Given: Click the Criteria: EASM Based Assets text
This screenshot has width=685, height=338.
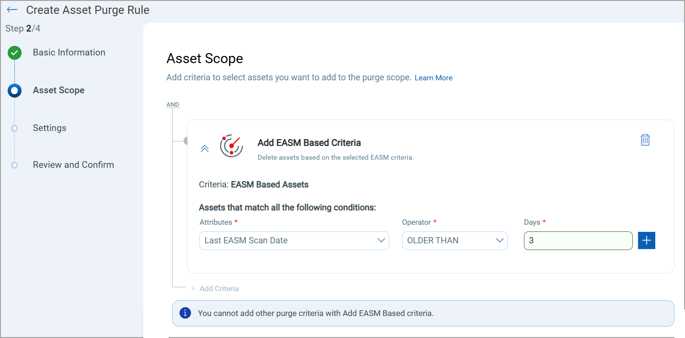Looking at the screenshot, I should coord(254,185).
